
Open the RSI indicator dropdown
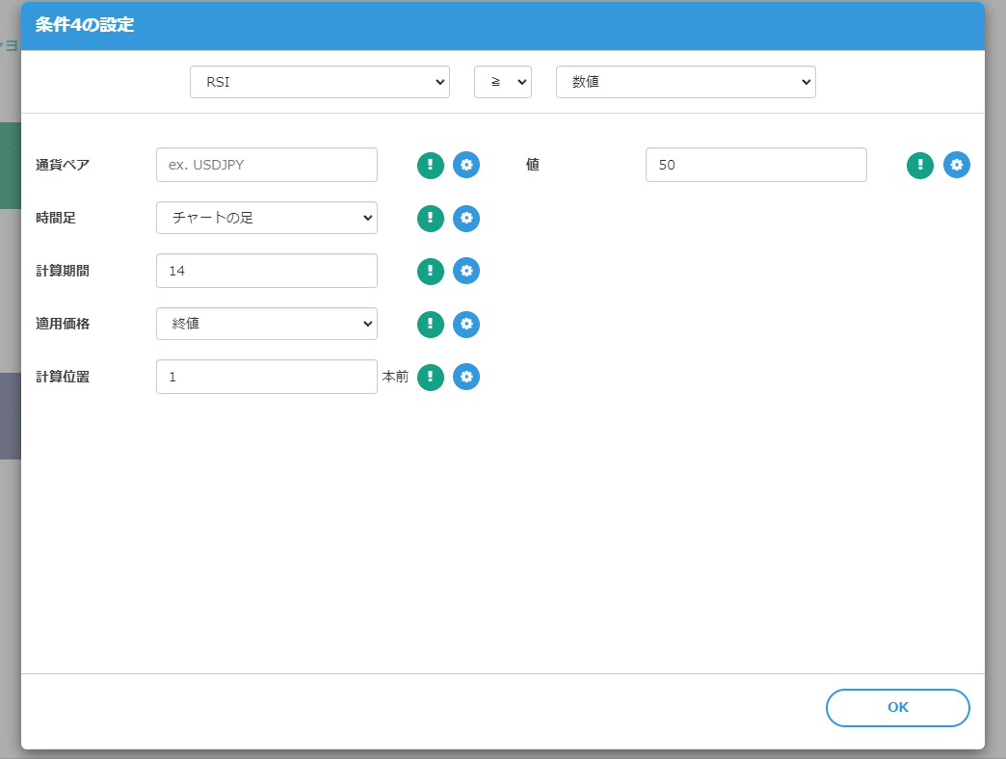point(319,82)
